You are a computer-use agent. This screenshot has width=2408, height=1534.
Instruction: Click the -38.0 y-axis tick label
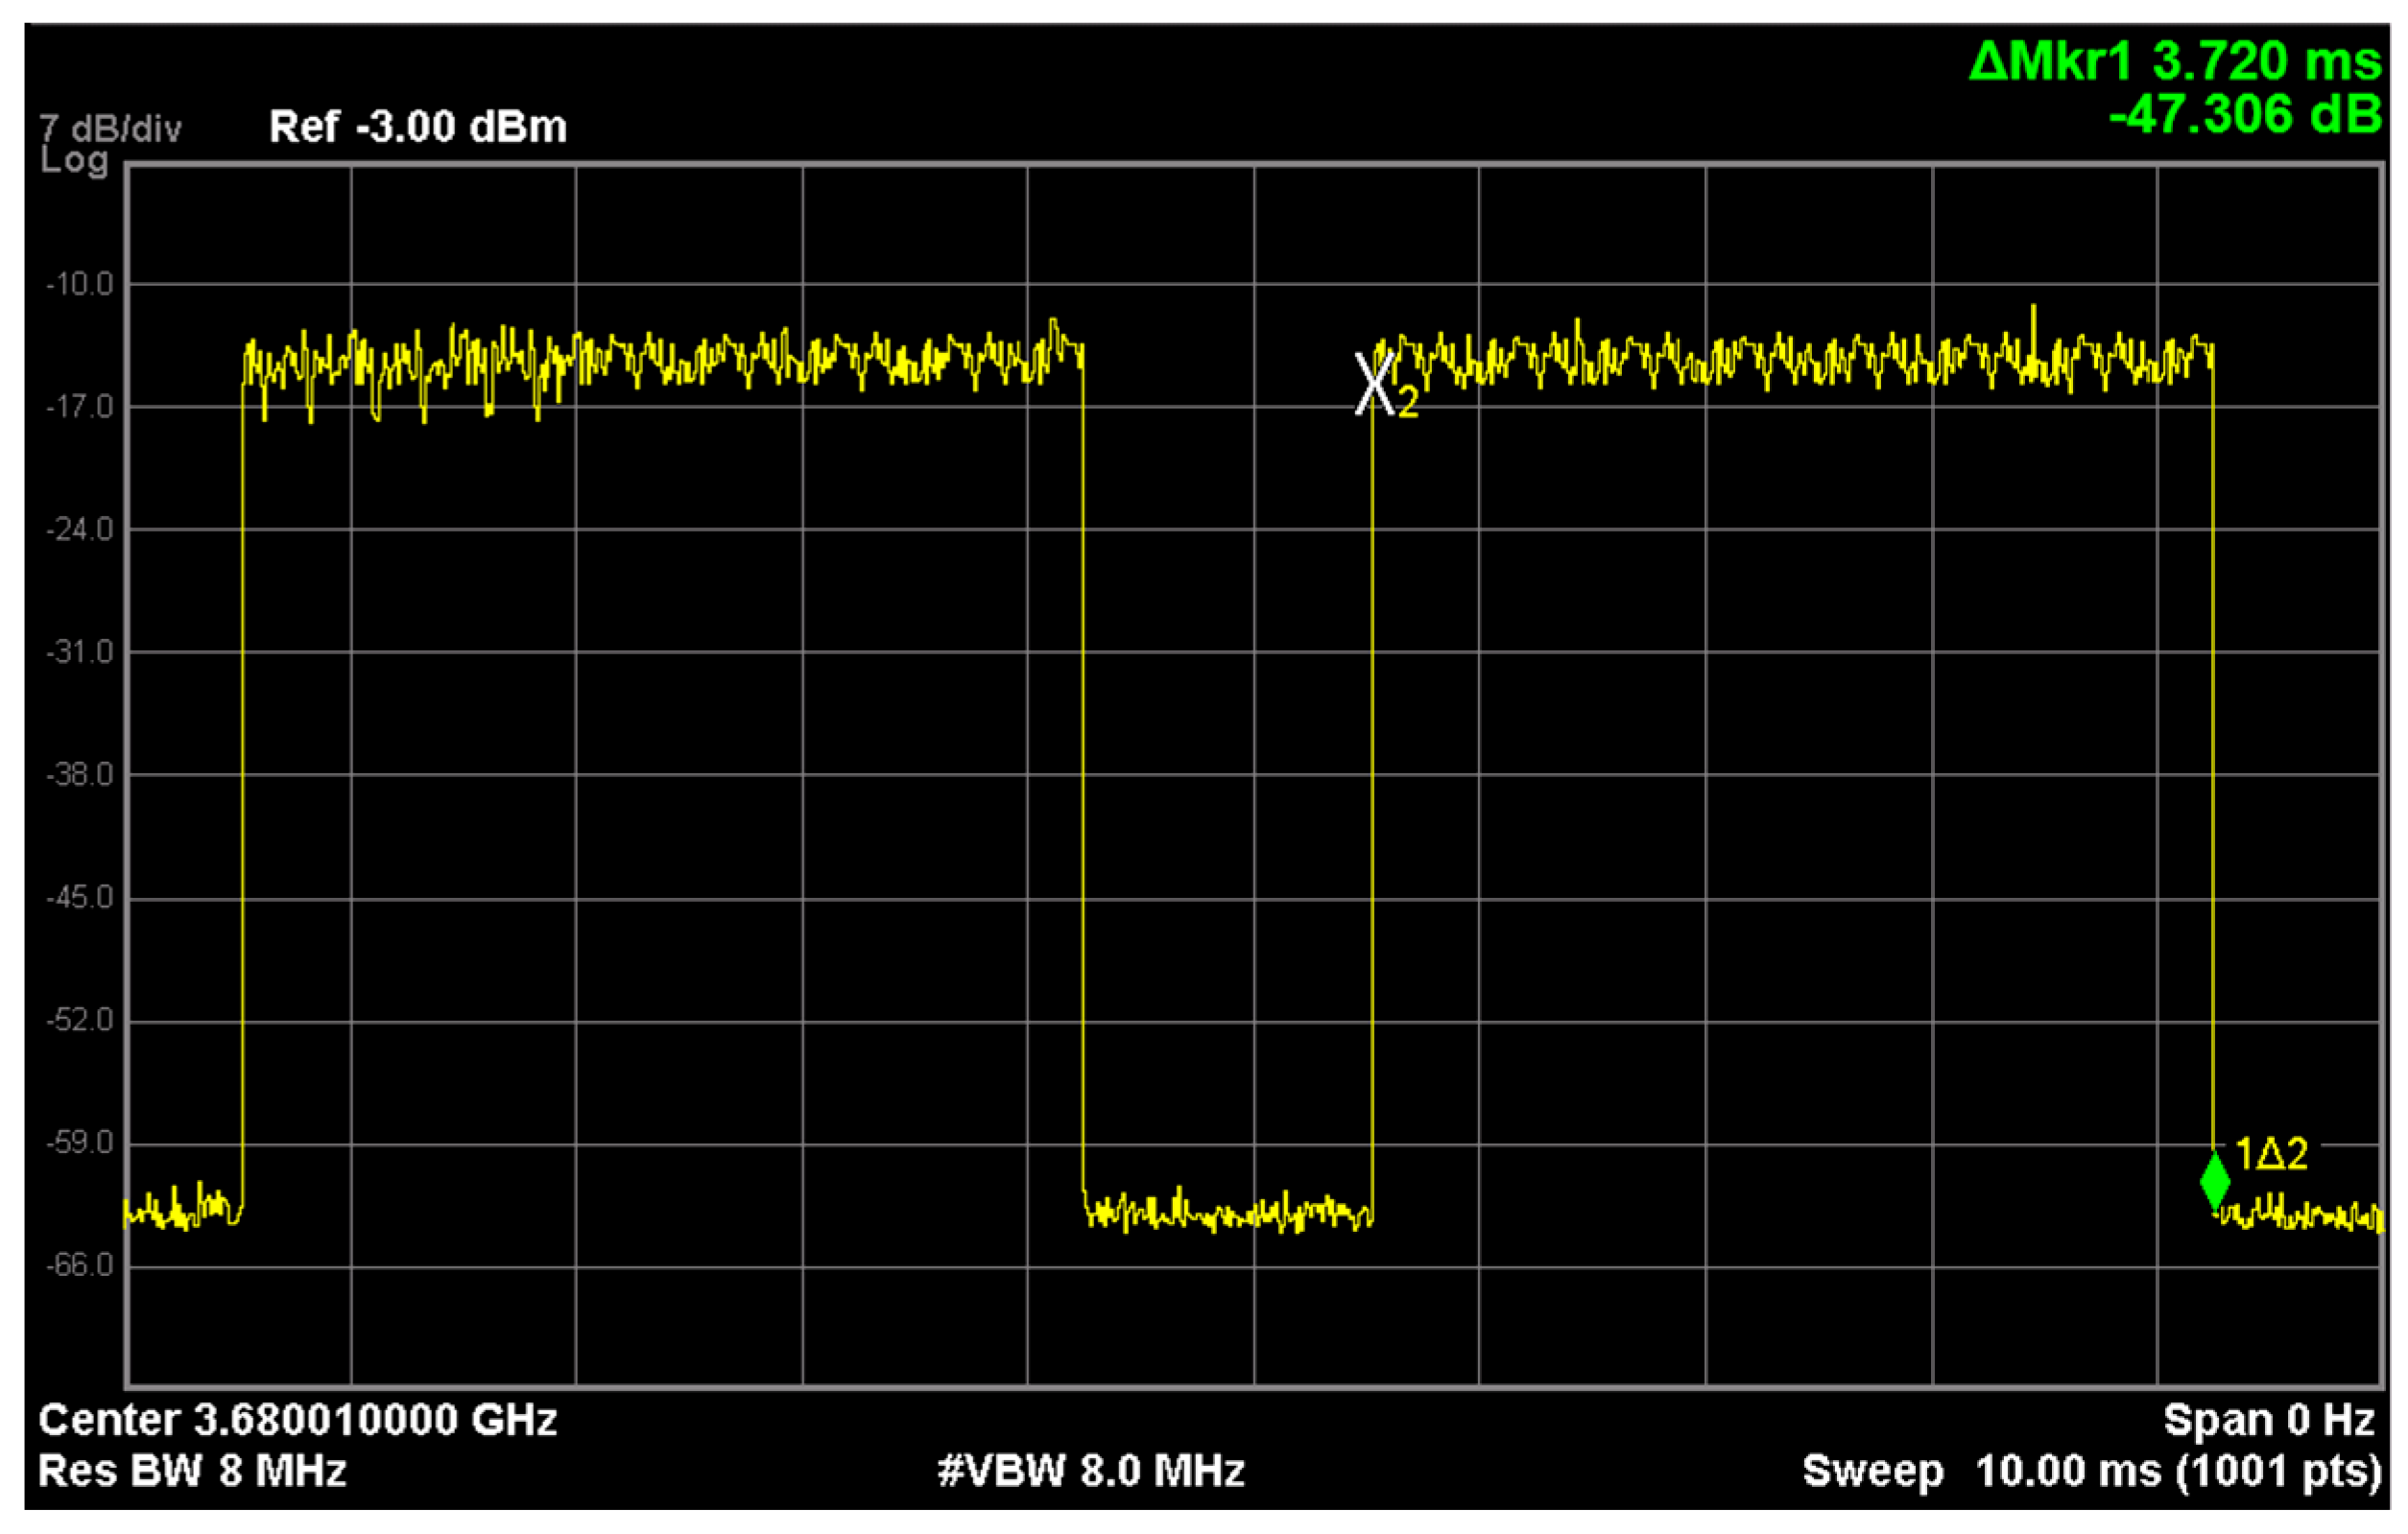click(x=80, y=775)
